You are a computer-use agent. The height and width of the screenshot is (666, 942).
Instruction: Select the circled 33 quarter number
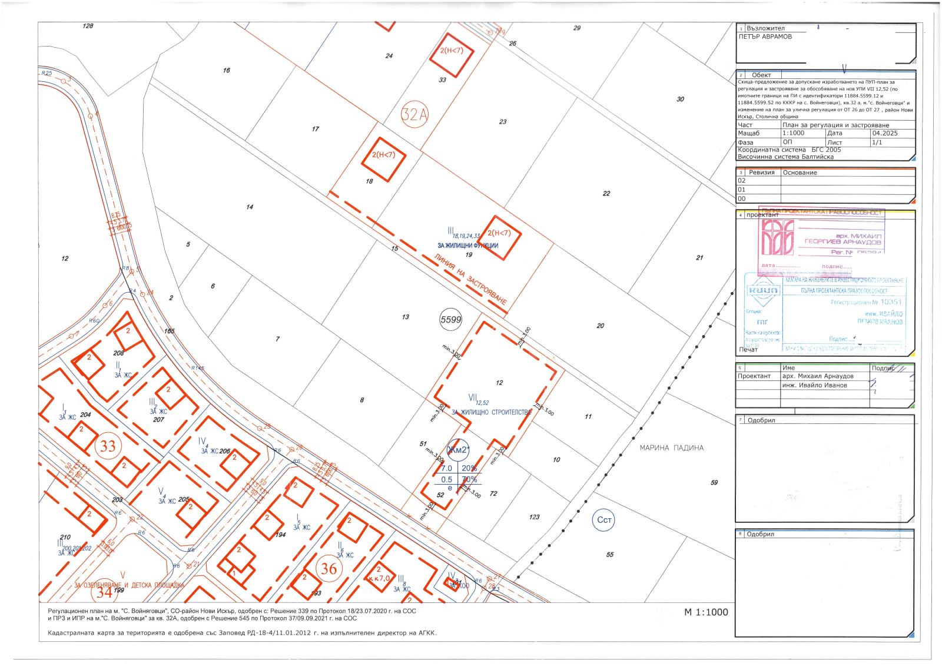(108, 446)
